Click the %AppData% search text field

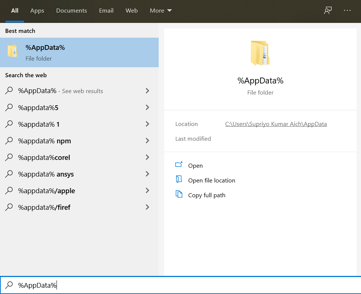[180, 285]
